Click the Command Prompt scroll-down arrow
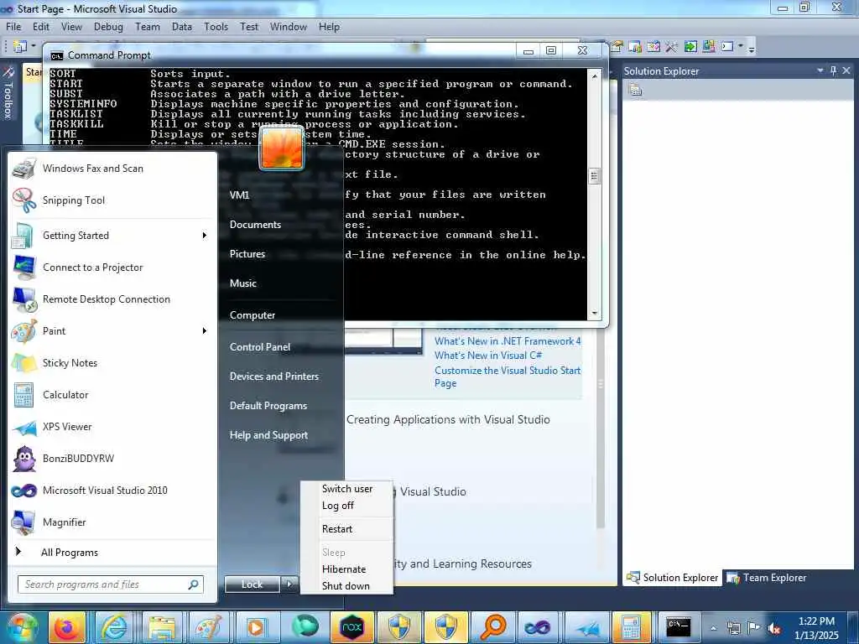The image size is (859, 644). 595,314
